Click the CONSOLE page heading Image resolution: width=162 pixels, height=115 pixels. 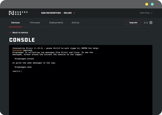[x=22, y=40]
